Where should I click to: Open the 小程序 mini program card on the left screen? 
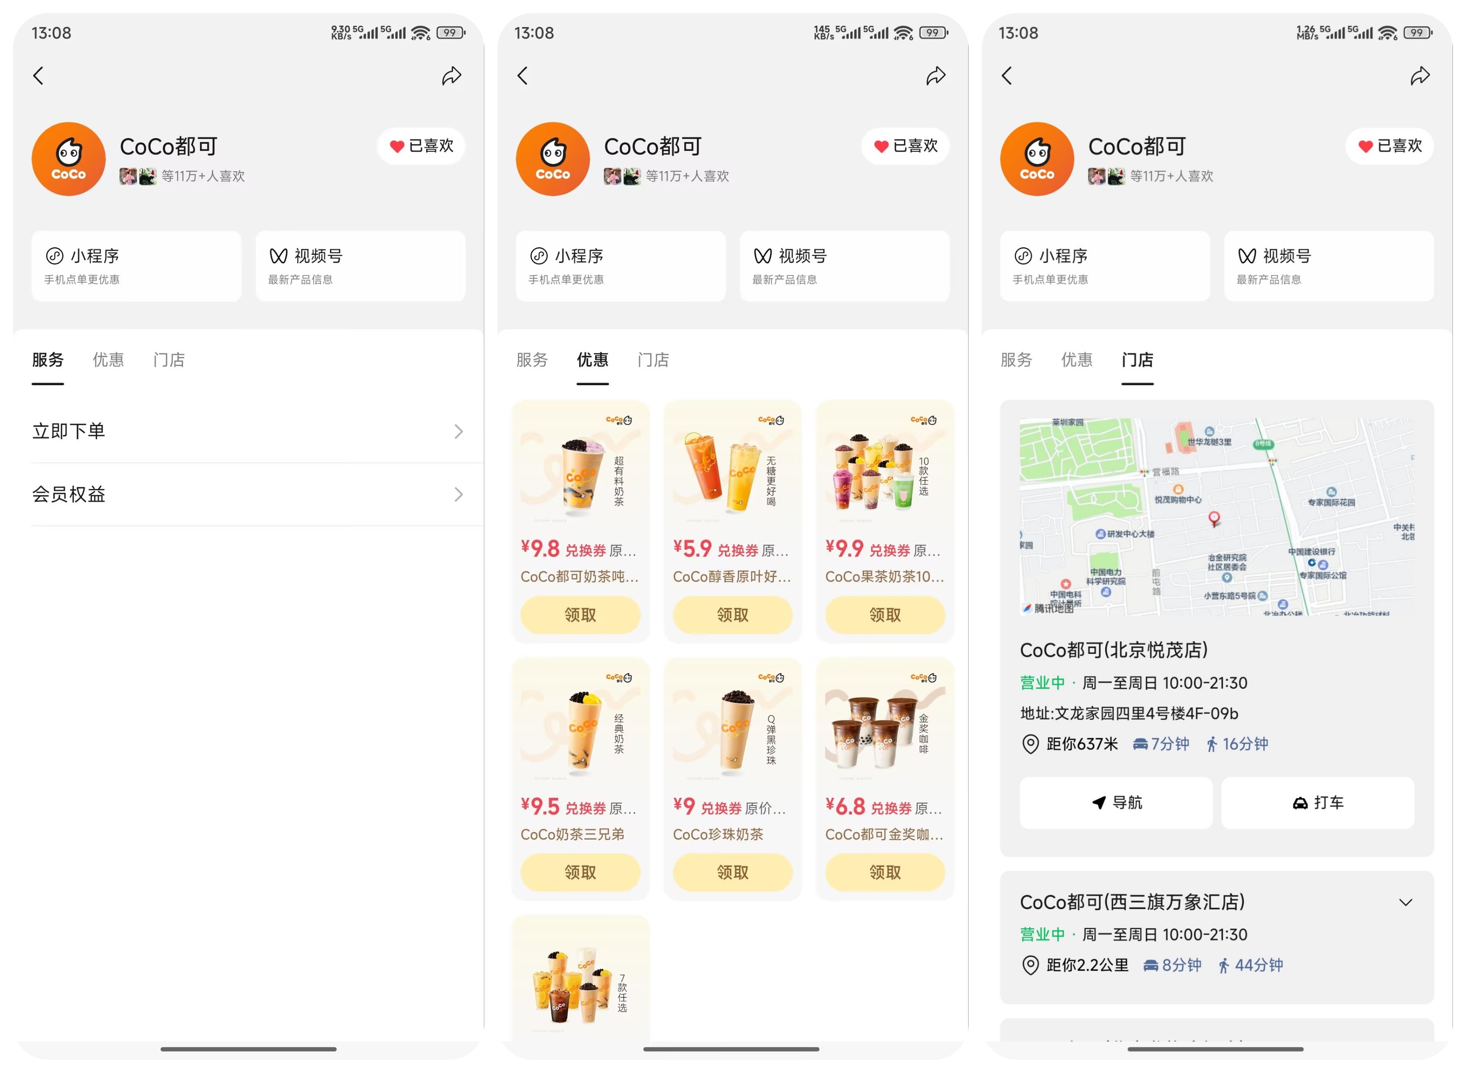[137, 267]
